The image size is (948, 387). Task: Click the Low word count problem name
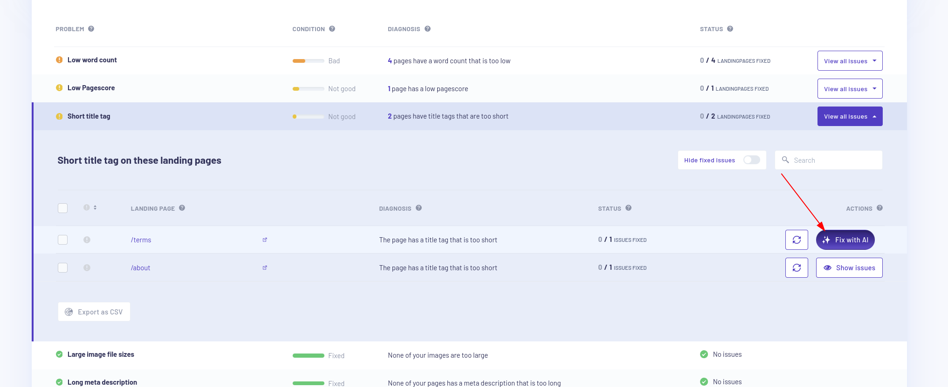click(92, 60)
